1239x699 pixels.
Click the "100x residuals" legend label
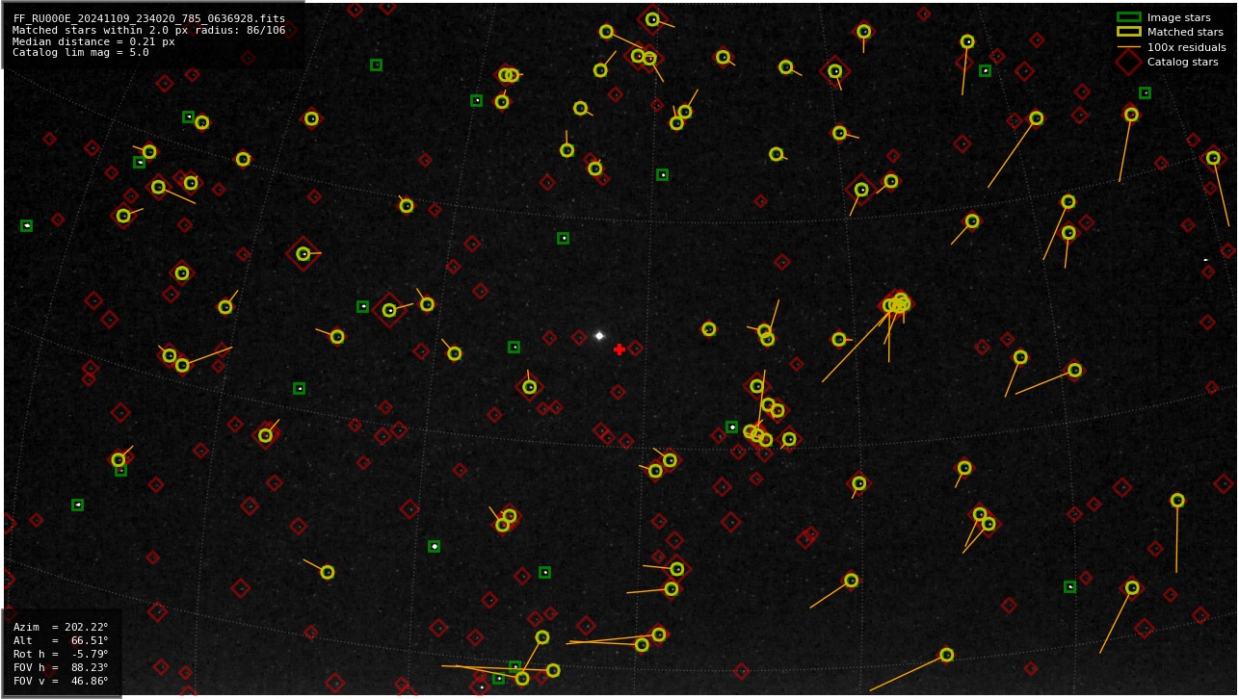(x=1186, y=47)
